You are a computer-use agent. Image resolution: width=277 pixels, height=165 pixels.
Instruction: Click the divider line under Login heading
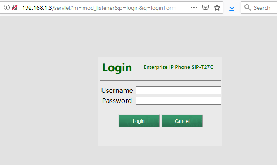pyautogui.click(x=160, y=80)
